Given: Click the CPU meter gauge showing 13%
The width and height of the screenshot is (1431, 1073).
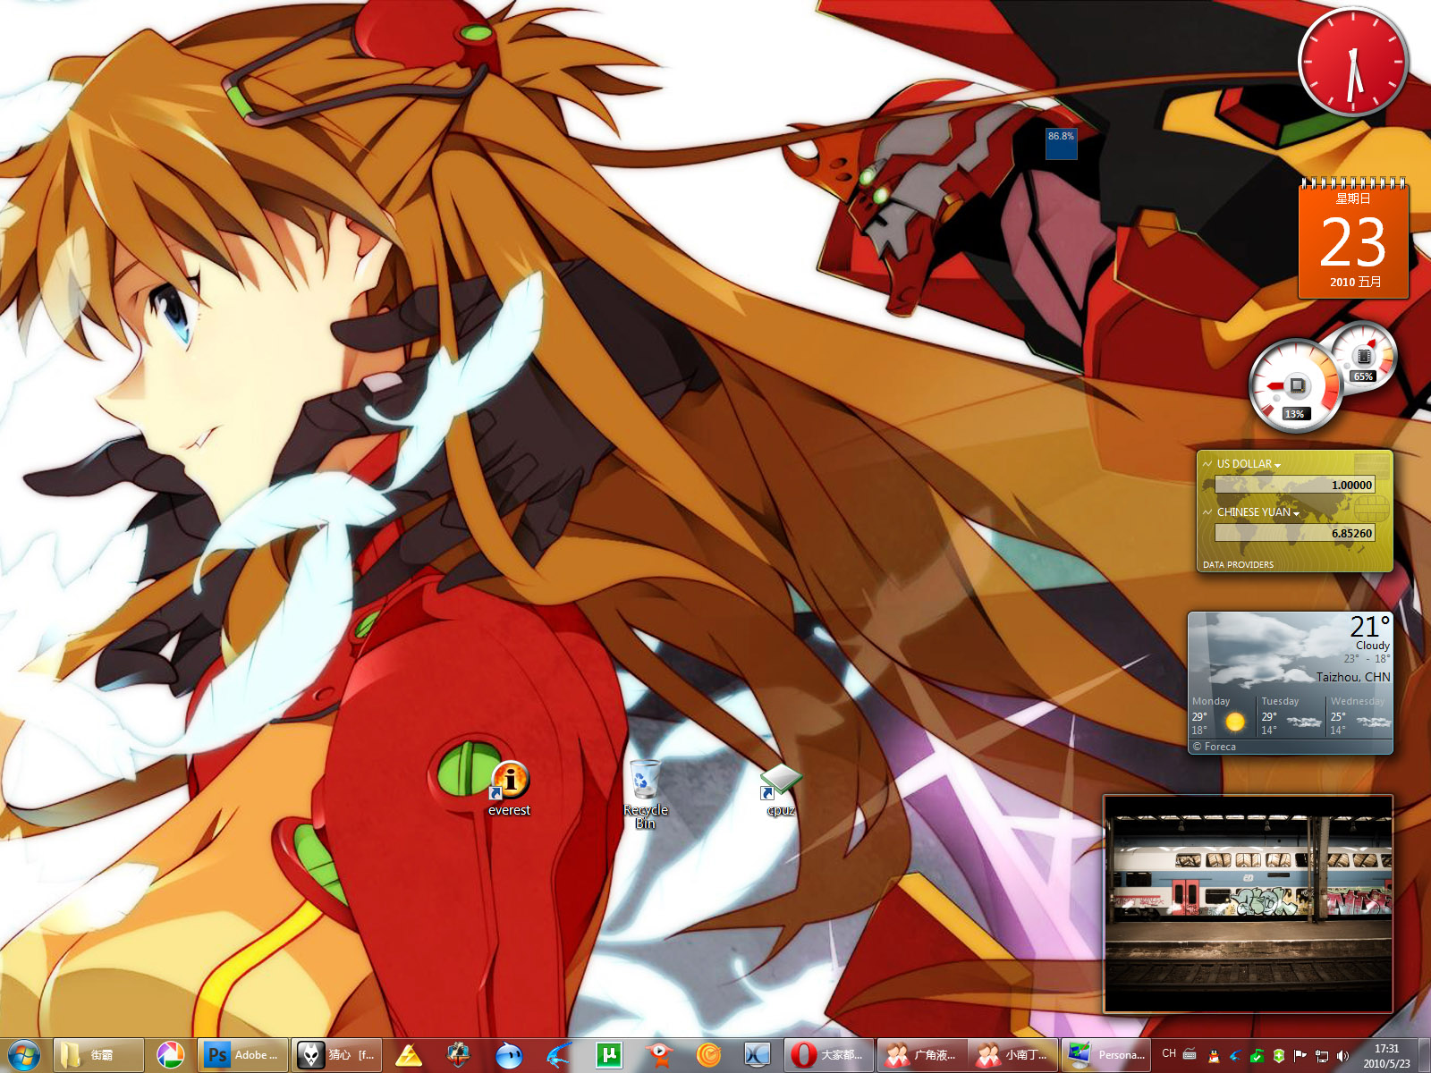Looking at the screenshot, I should 1295,385.
